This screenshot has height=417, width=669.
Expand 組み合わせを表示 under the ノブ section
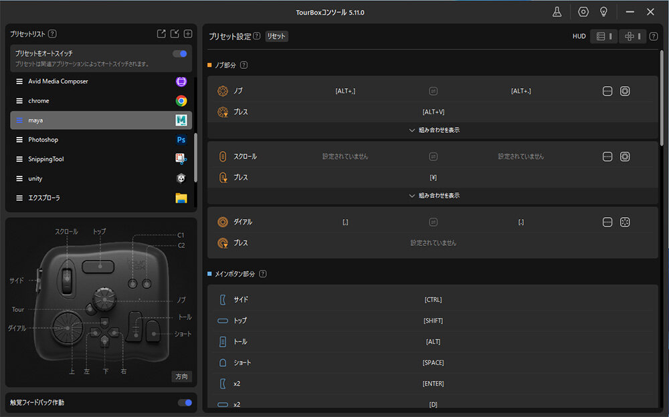[434, 130]
